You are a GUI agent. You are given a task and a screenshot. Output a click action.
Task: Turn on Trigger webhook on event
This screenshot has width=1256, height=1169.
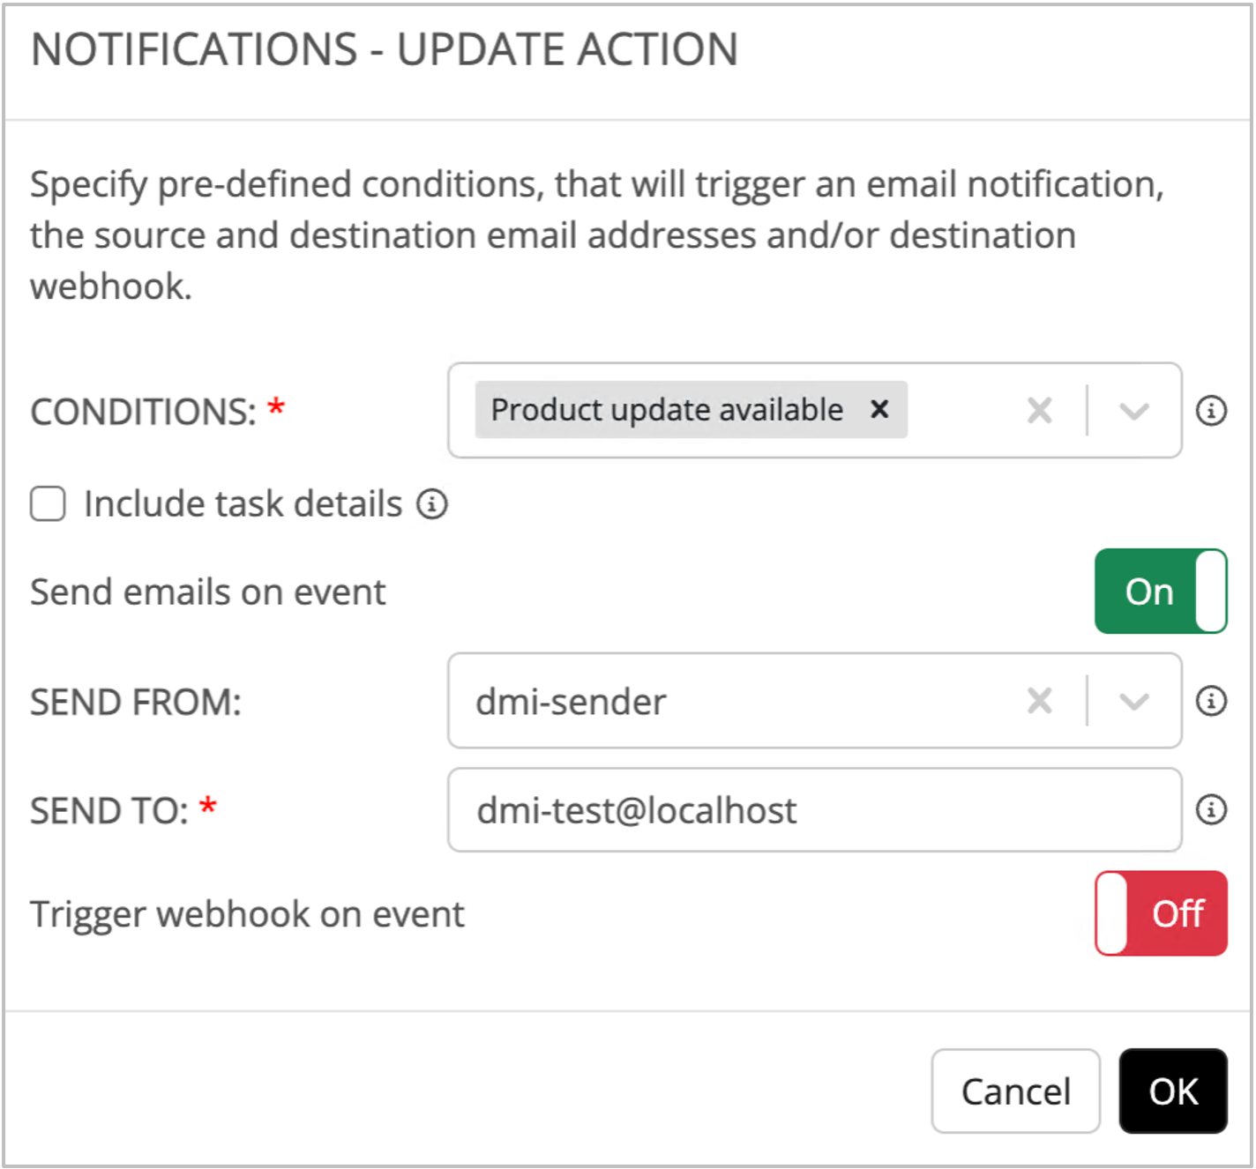(1160, 913)
